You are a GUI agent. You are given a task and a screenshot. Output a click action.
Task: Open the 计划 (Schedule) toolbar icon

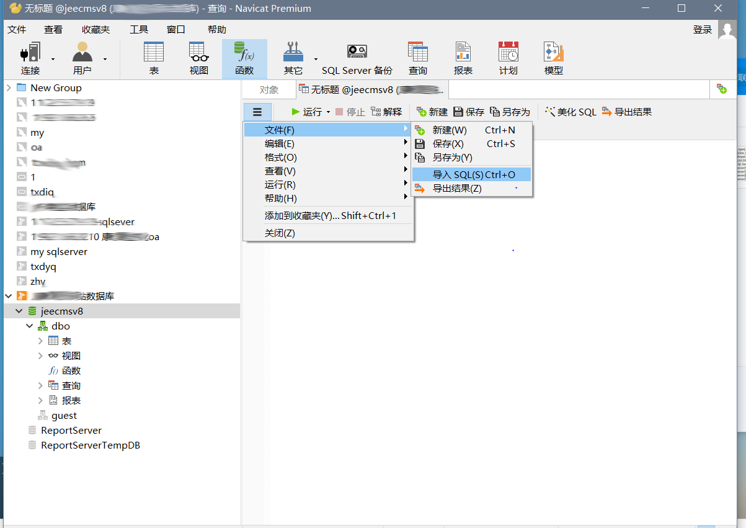[508, 58]
